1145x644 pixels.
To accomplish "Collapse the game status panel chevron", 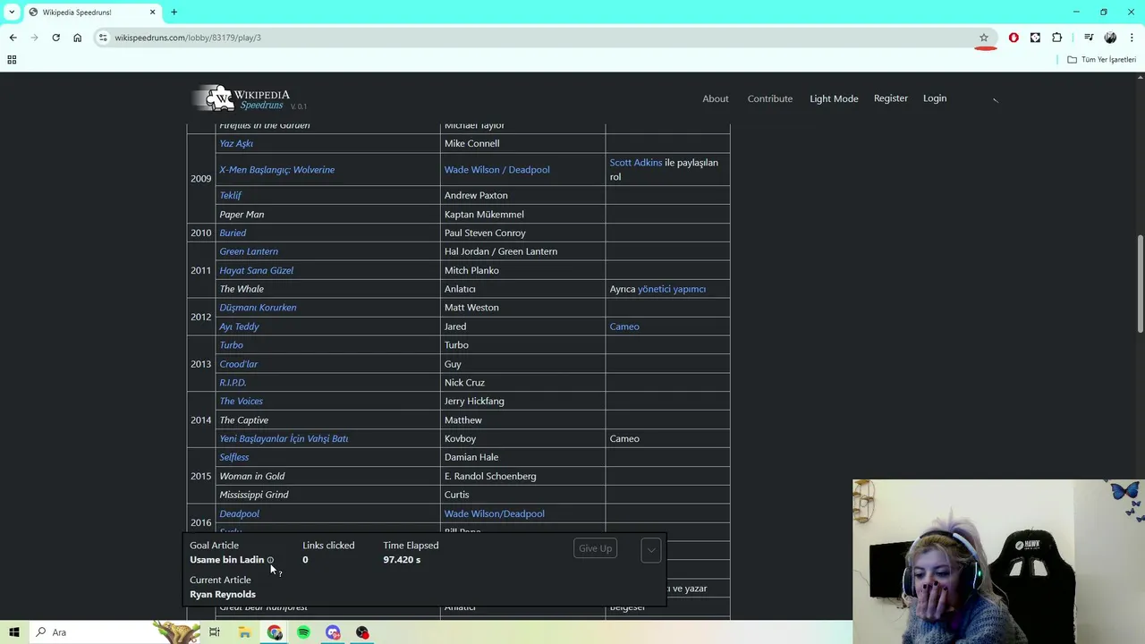I will pos(651,550).
